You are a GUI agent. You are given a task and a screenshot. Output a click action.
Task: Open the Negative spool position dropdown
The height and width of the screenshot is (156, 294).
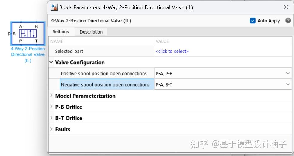288,85
